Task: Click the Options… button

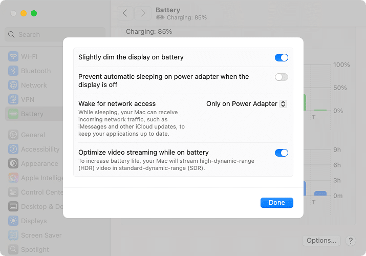Action: 321,240
